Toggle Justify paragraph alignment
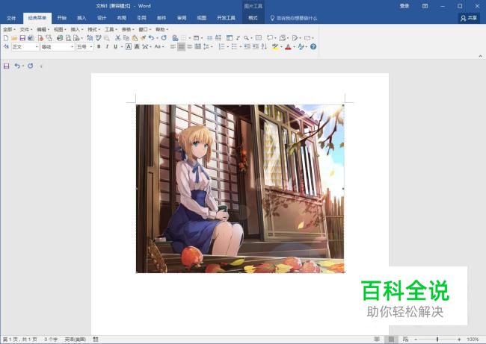The height and width of the screenshot is (344, 486). tap(197, 47)
